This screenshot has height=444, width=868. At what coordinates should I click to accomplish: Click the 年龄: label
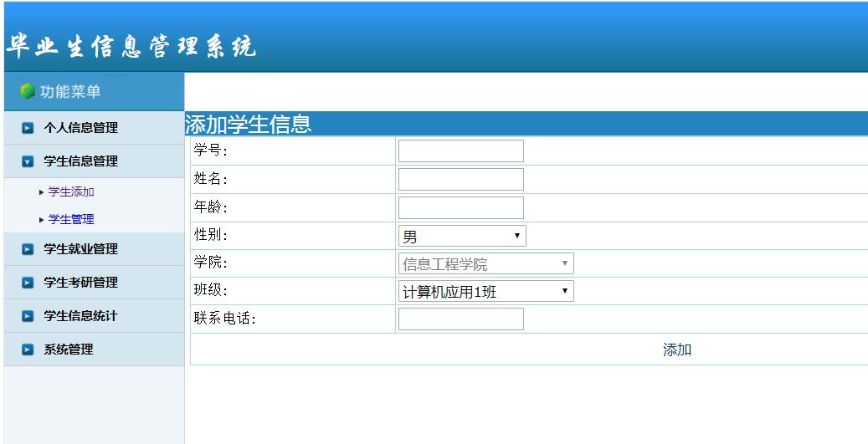tap(211, 207)
